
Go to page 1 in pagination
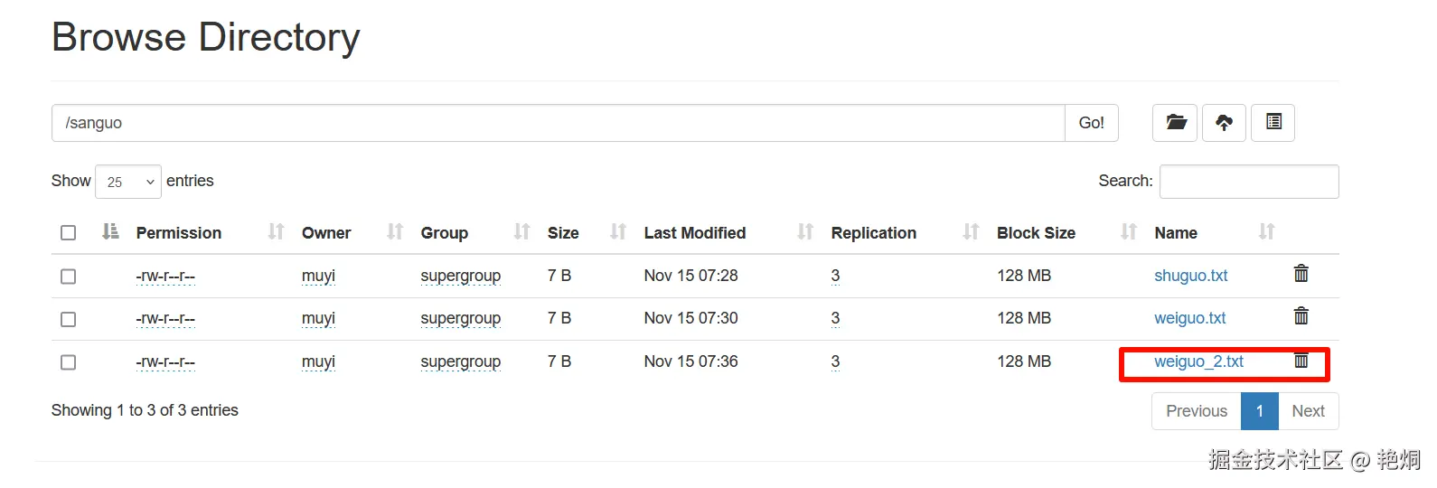coord(1259,411)
